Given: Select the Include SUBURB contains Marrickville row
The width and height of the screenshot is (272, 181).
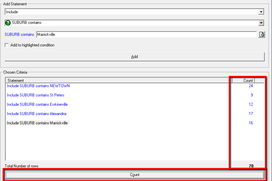Looking at the screenshot, I should 37,123.
